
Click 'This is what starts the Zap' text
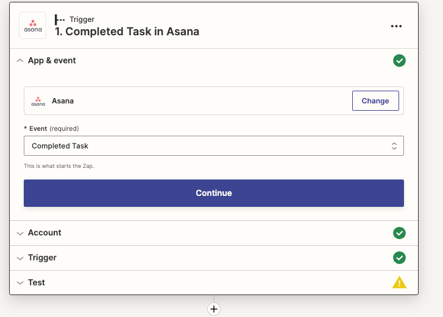pyautogui.click(x=58, y=166)
